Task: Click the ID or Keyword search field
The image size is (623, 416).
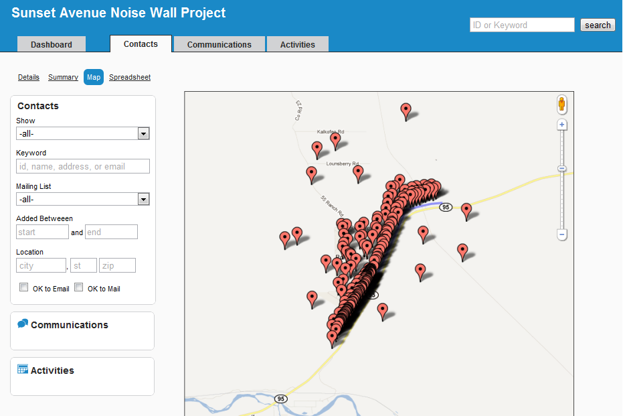Action: (522, 25)
